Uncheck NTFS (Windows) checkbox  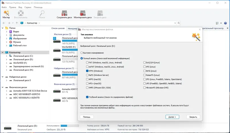click(87, 71)
